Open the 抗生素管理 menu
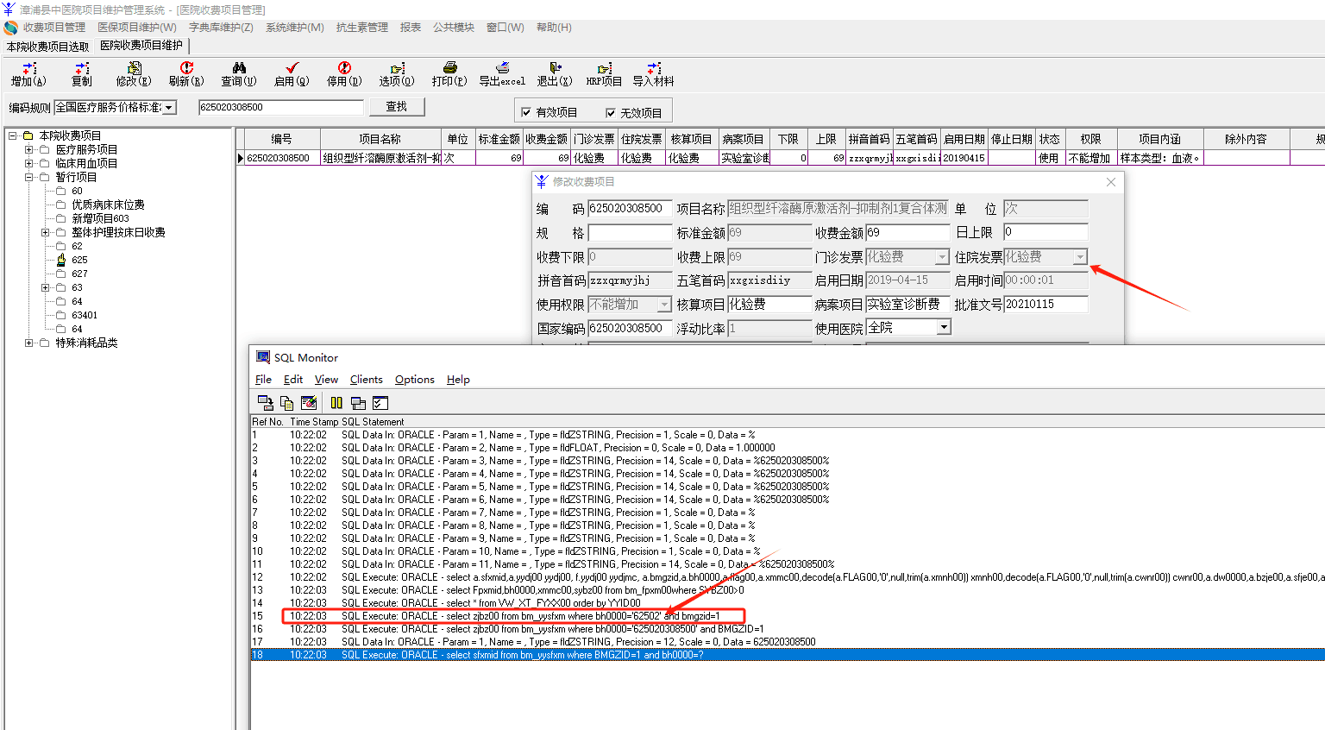The width and height of the screenshot is (1325, 730). click(x=362, y=28)
